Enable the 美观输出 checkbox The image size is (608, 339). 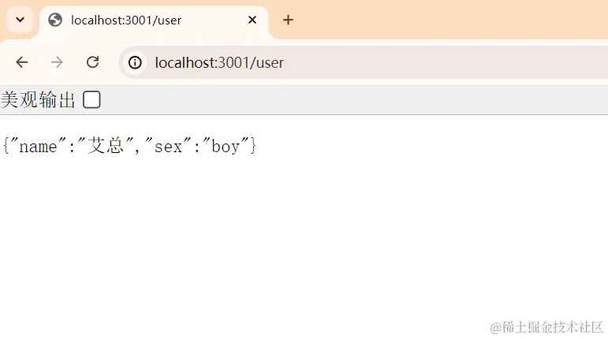point(92,99)
